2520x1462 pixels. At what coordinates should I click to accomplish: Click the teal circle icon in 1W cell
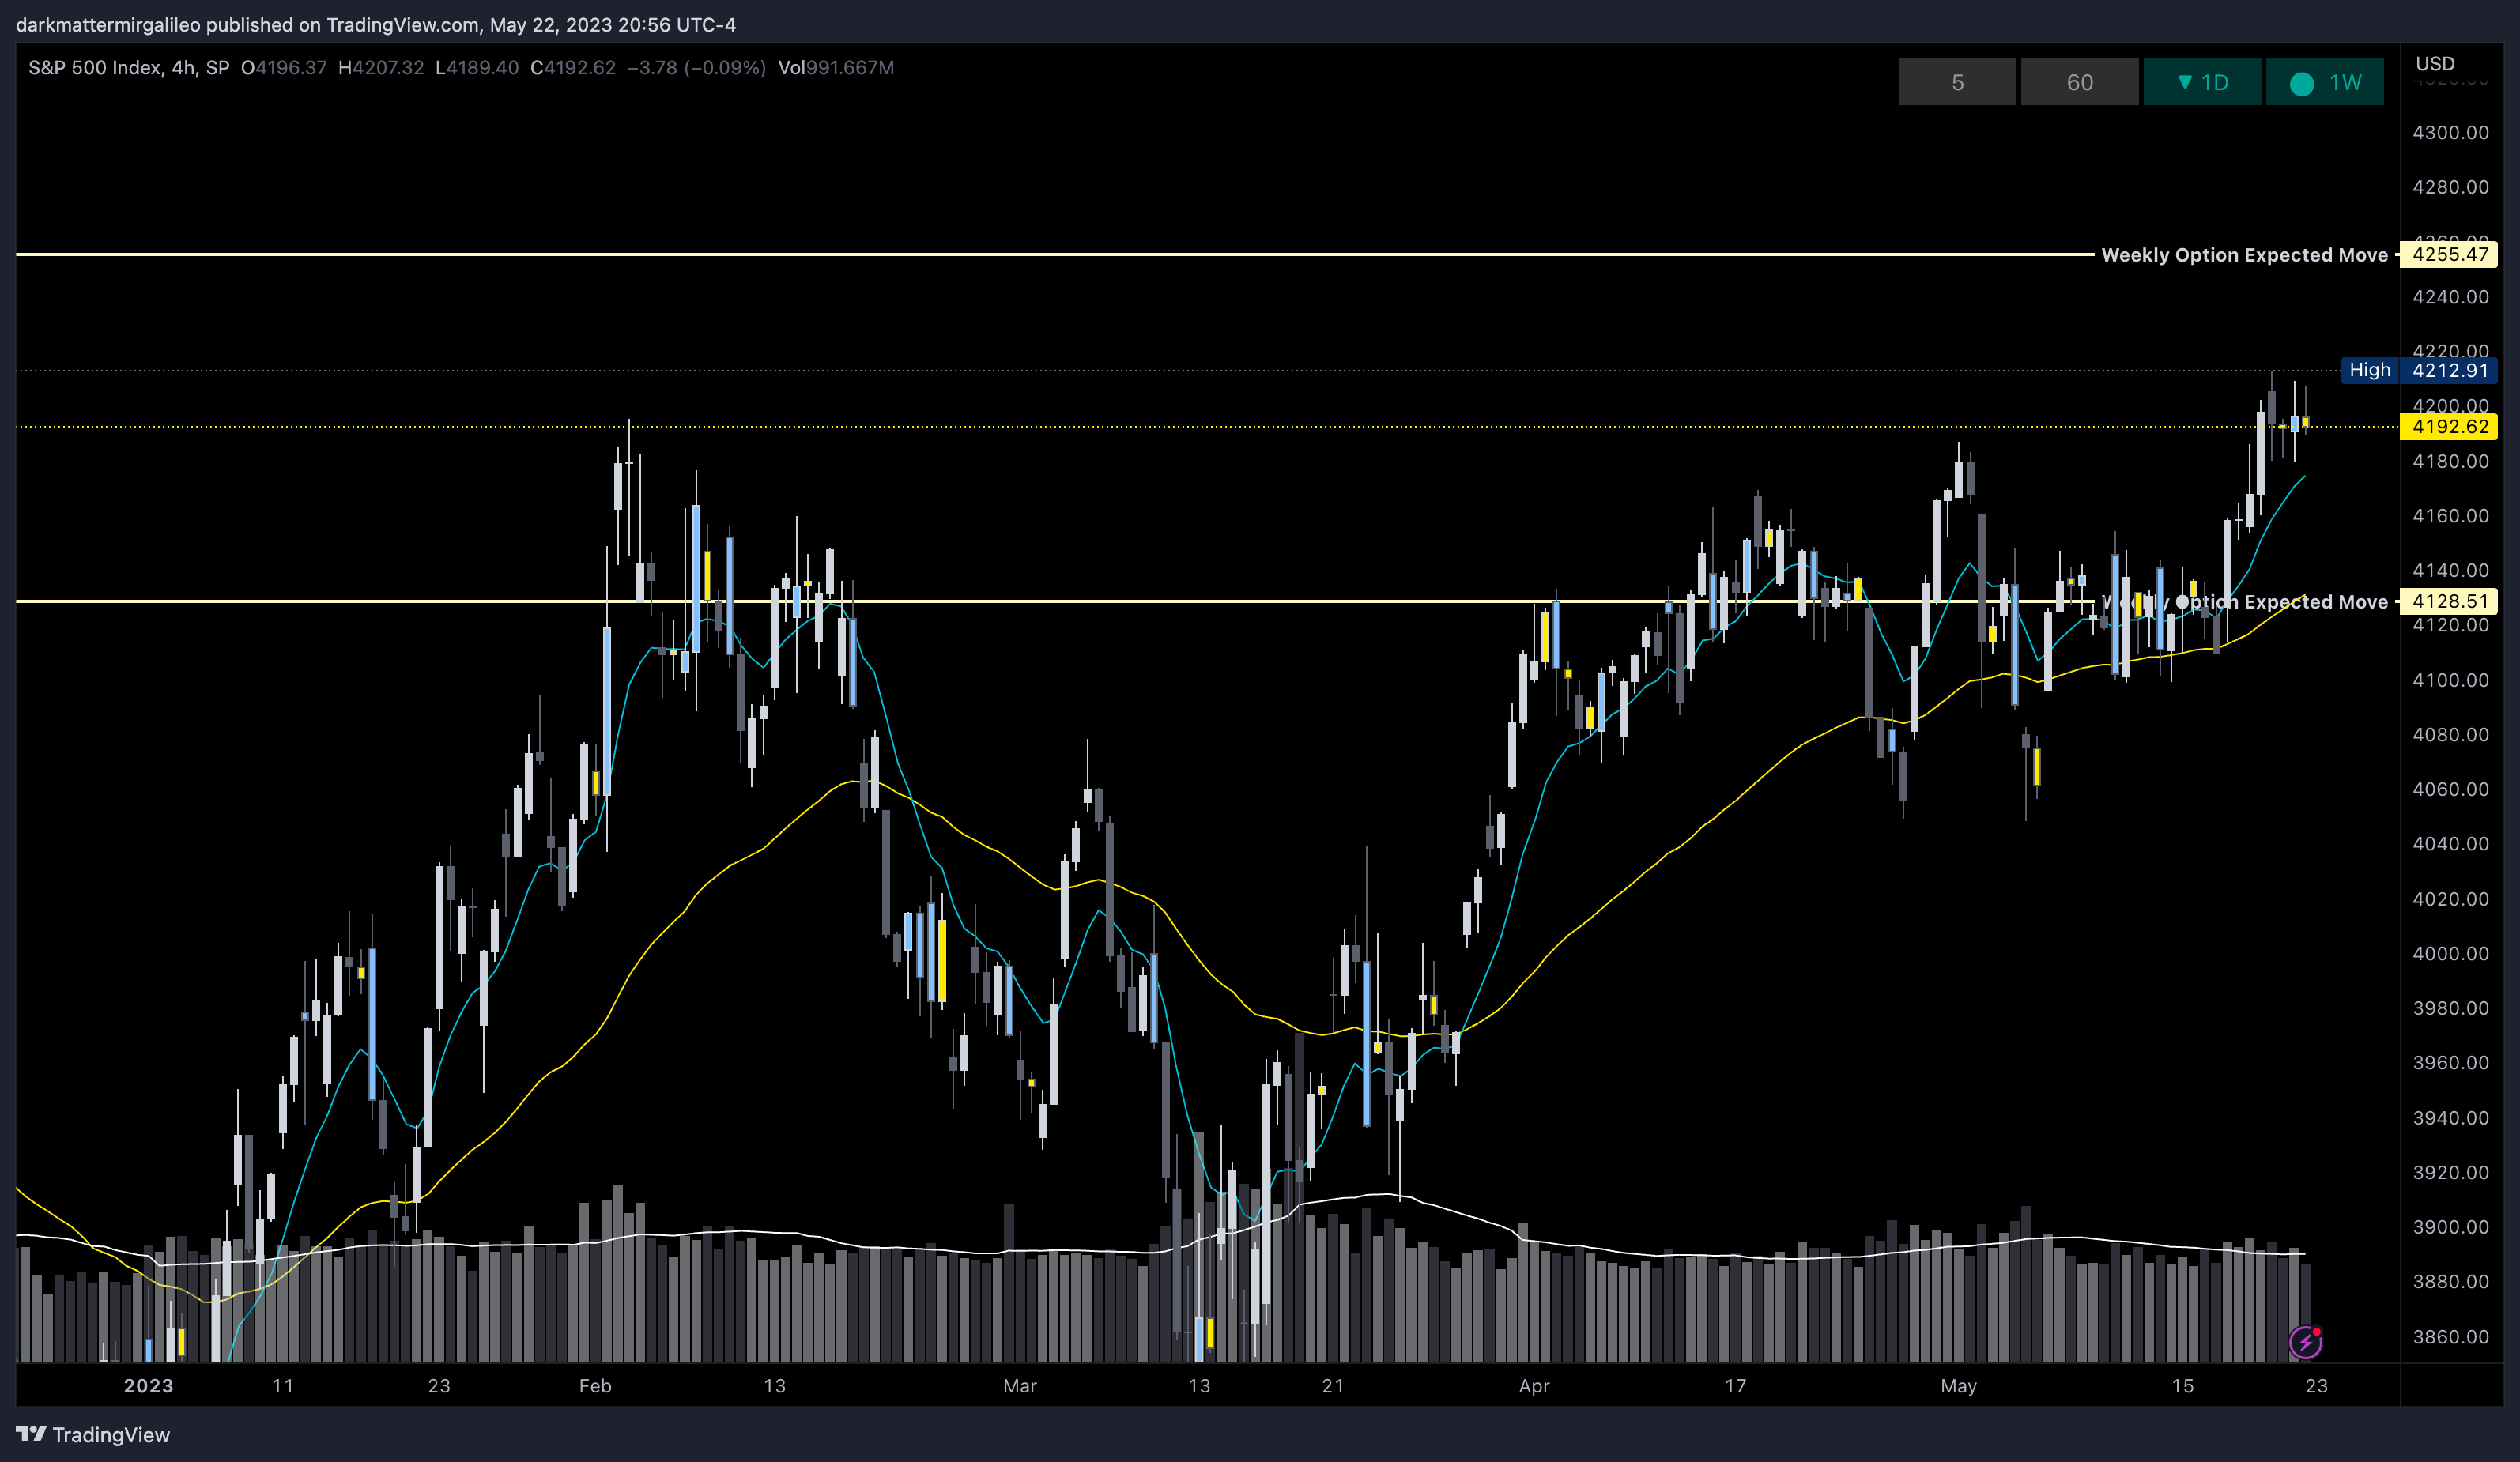tap(2301, 83)
